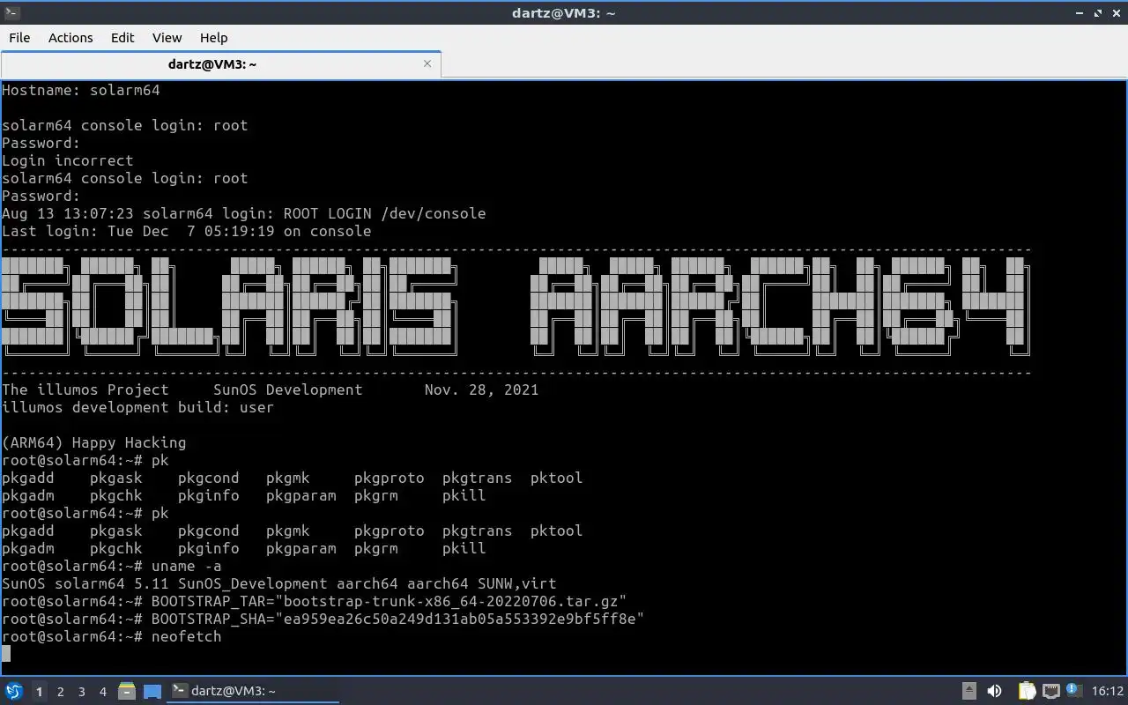Open the Actions menu

coord(70,37)
